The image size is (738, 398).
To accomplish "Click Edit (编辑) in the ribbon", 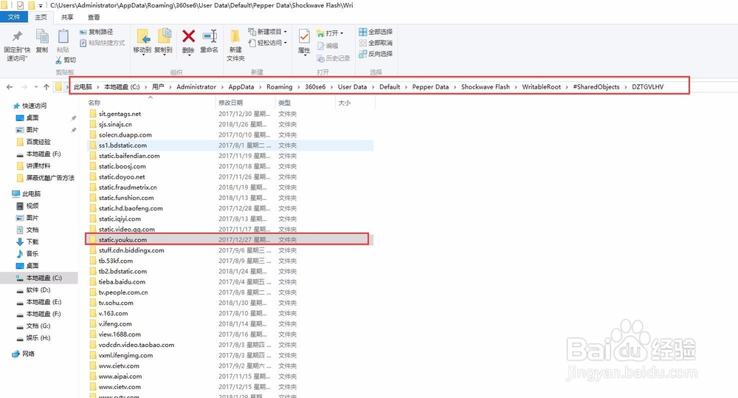I will 328,46.
